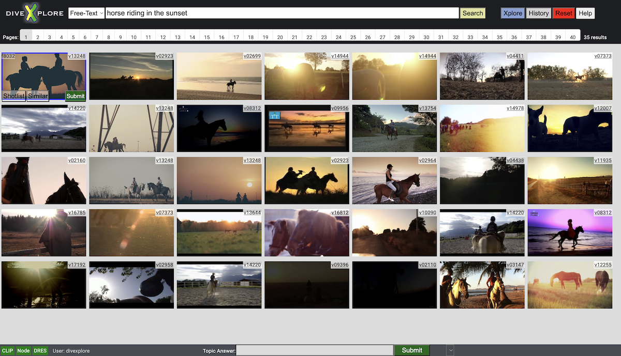621x356 pixels.
Task: Click the Topic Answer input field
Action: (x=315, y=350)
